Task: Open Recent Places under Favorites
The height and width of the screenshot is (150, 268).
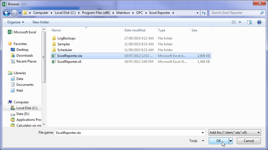Action: (23, 61)
